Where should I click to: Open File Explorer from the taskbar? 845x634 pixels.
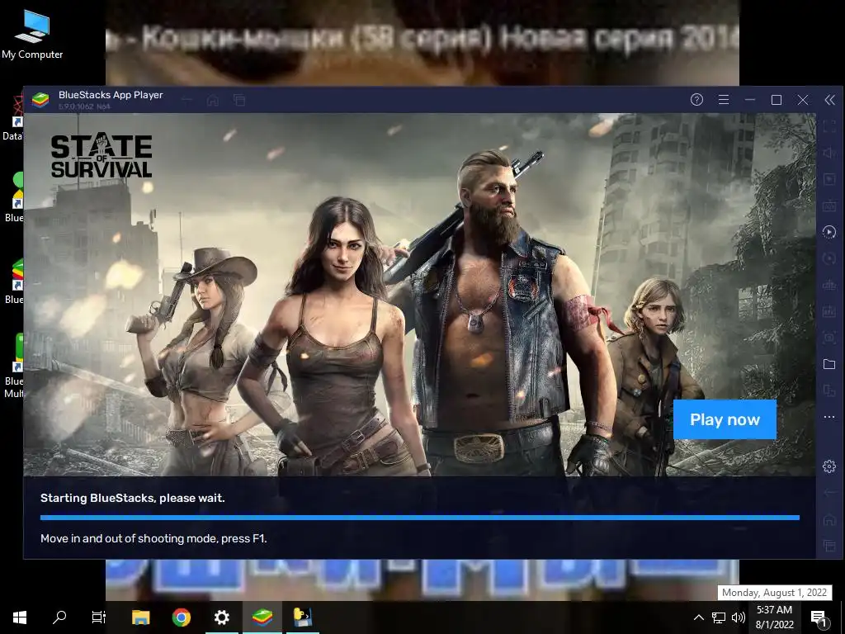[140, 617]
